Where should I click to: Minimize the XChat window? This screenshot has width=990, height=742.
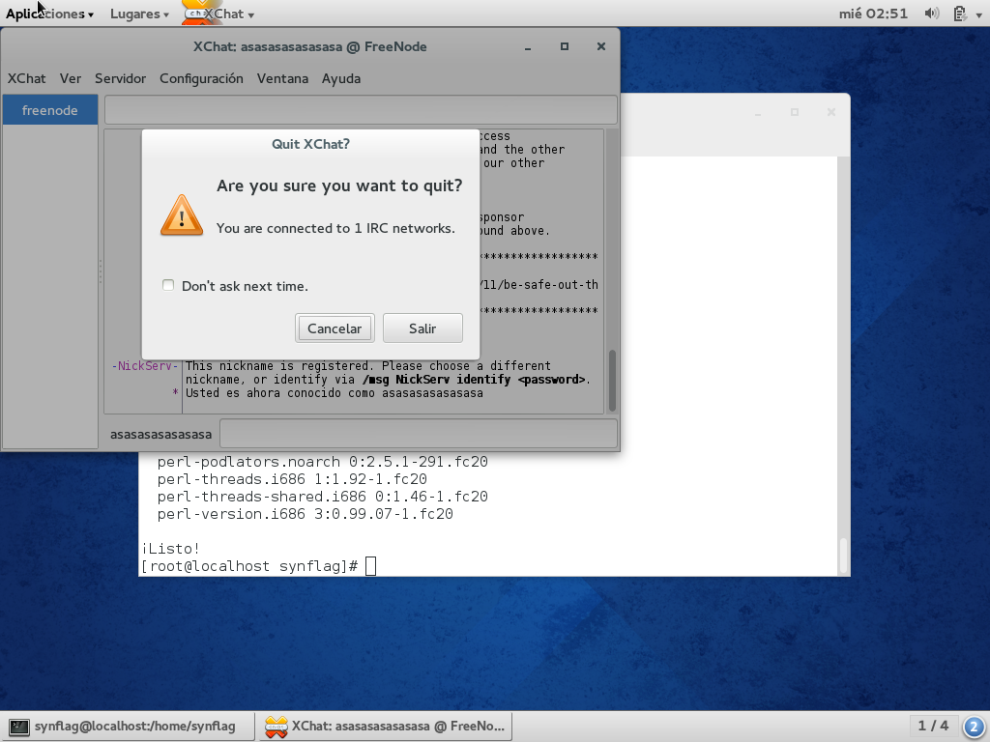527,47
